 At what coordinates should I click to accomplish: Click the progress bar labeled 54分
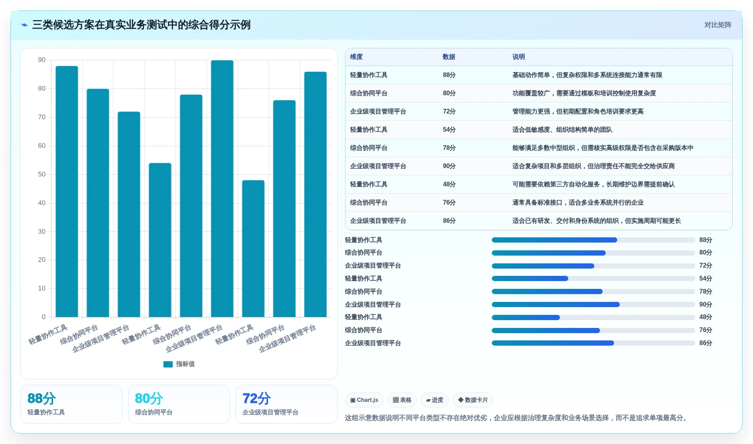(593, 278)
